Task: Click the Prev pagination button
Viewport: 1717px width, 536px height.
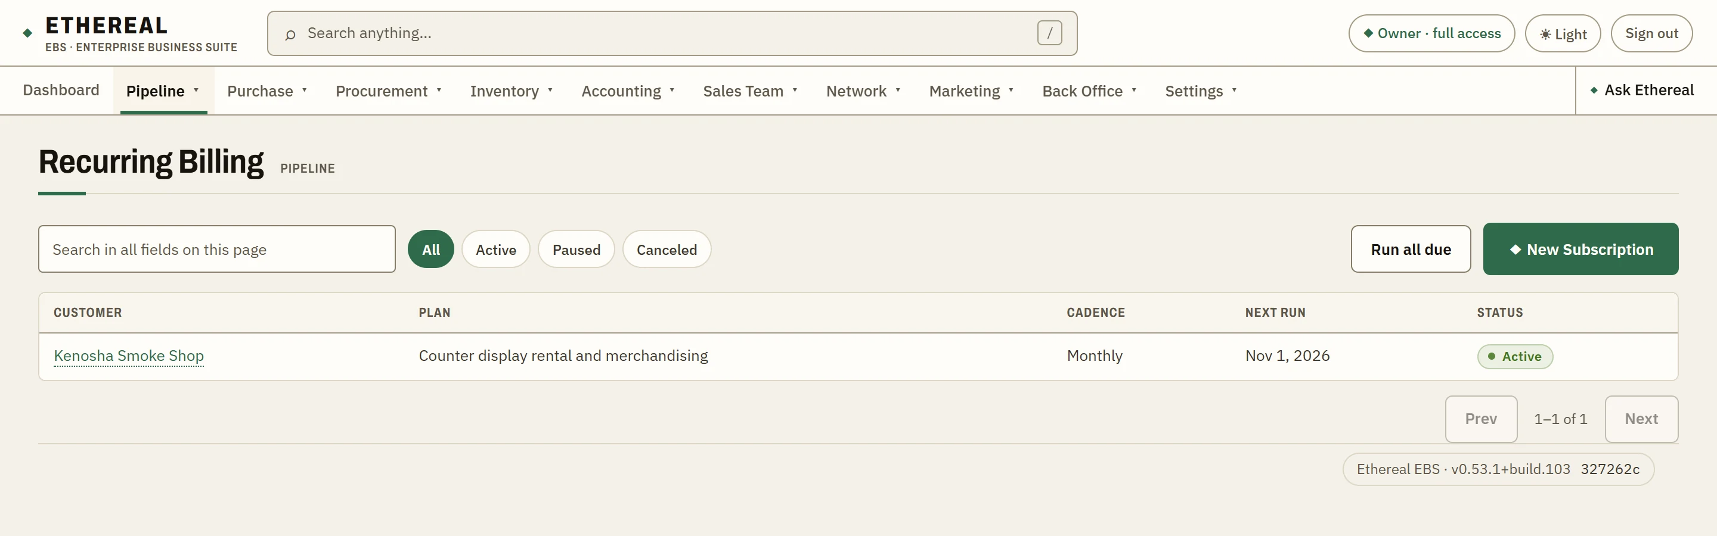Action: click(1480, 419)
